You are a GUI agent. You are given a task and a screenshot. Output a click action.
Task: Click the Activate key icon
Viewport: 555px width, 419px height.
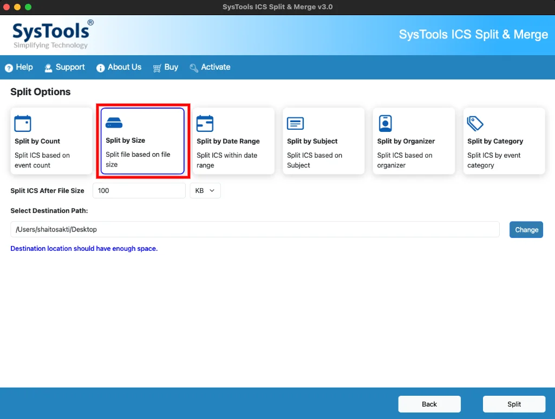194,68
